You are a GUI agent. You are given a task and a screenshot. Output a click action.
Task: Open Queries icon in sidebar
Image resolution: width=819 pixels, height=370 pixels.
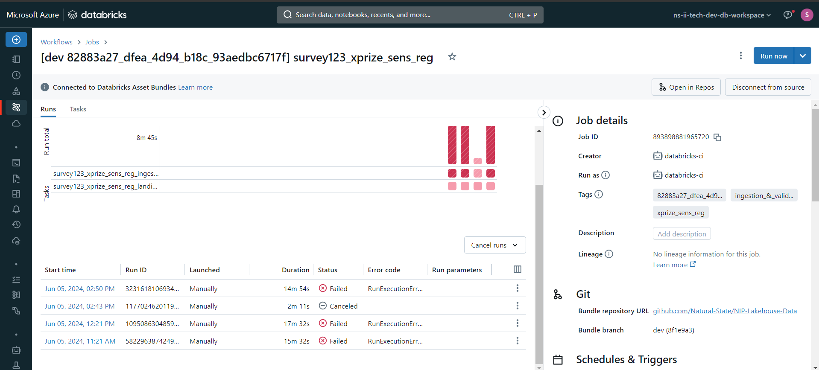16,178
